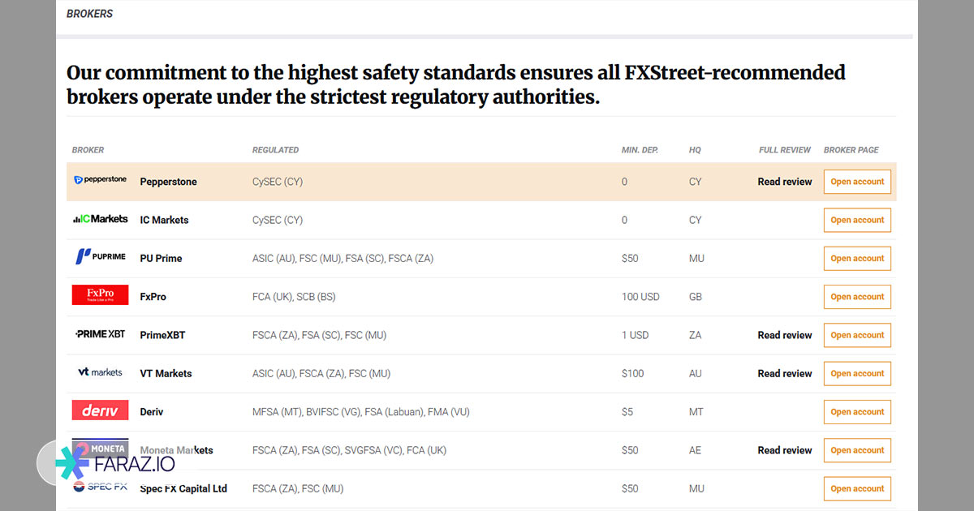Read the PrimeXBT review
The height and width of the screenshot is (511, 974).
[x=785, y=335]
